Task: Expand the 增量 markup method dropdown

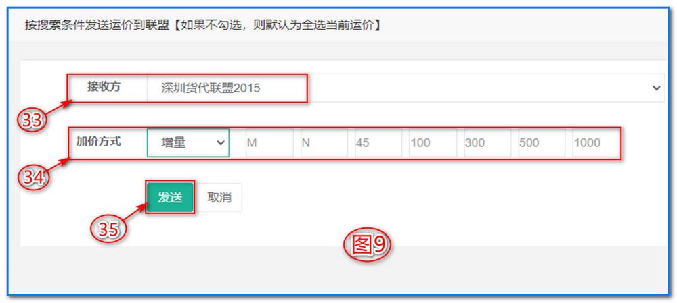Action: (188, 142)
